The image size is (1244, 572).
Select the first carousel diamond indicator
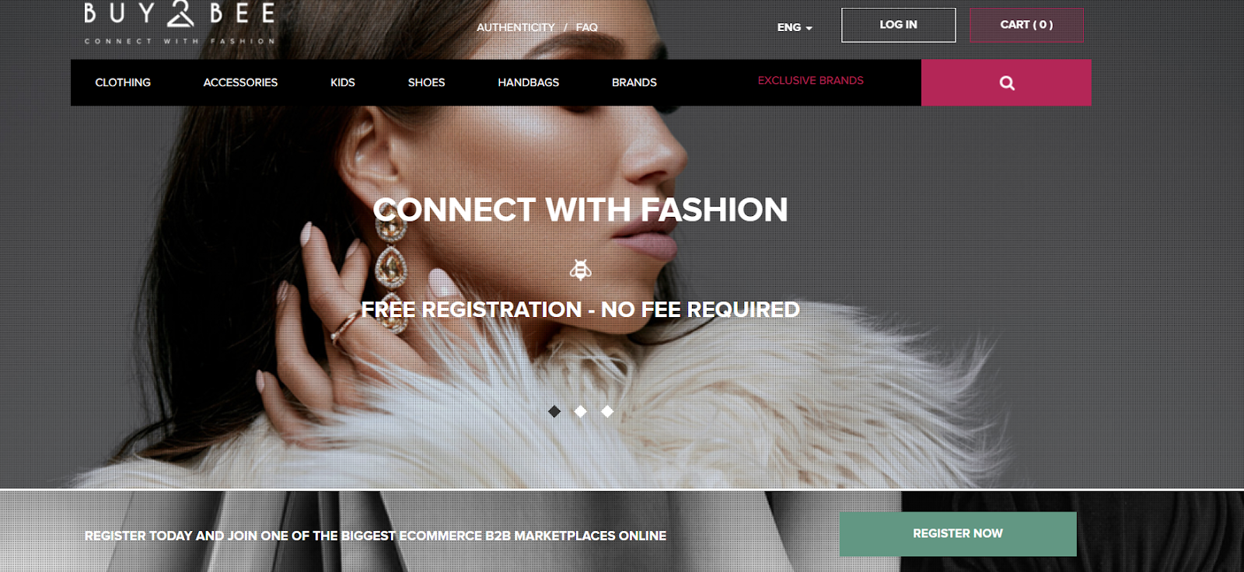pos(554,411)
